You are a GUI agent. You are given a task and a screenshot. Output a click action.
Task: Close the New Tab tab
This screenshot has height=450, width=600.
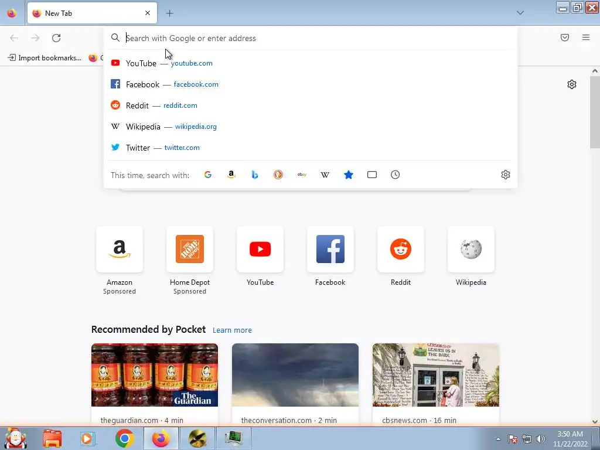(x=148, y=13)
